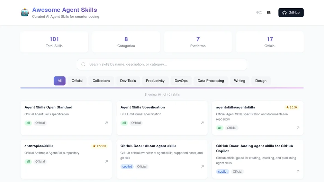Viewport: 324px width, 182px height.
Task: Click 'copilot' tag on About agent skills card
Action: [x=127, y=166]
